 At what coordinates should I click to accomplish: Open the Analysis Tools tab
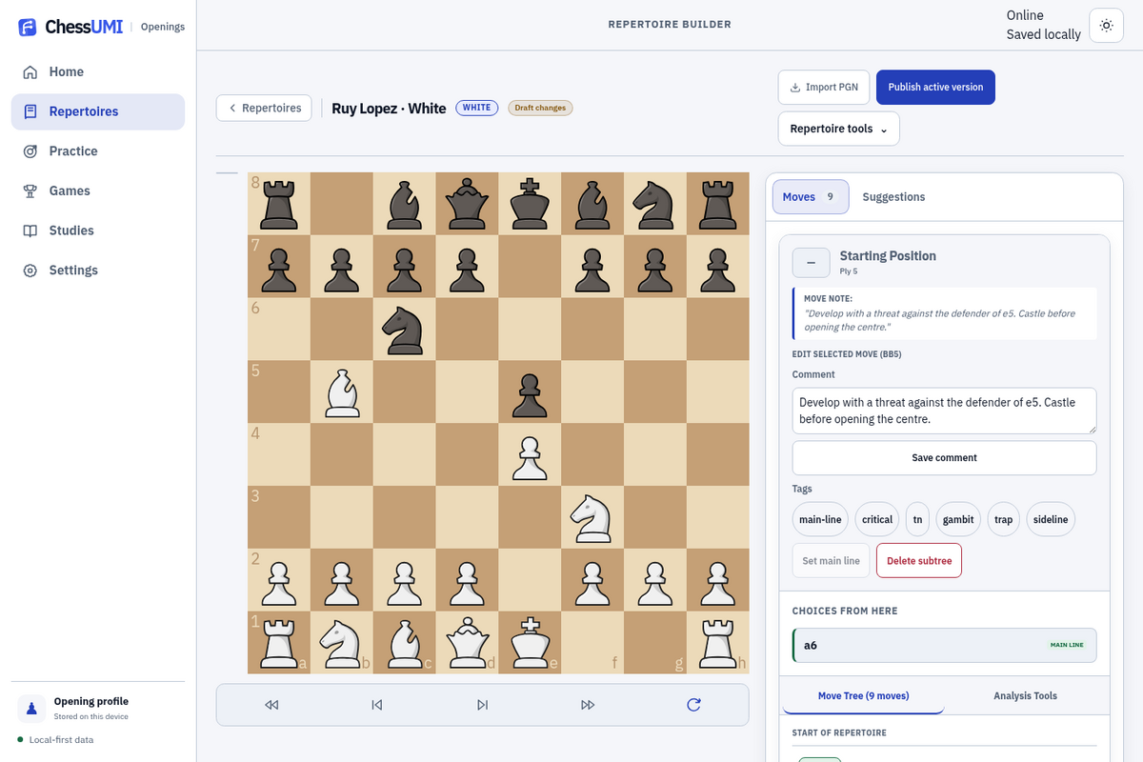(x=1025, y=695)
